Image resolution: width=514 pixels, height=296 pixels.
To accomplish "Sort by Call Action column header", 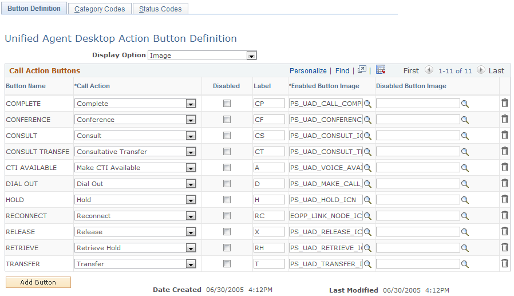I will tap(92, 86).
